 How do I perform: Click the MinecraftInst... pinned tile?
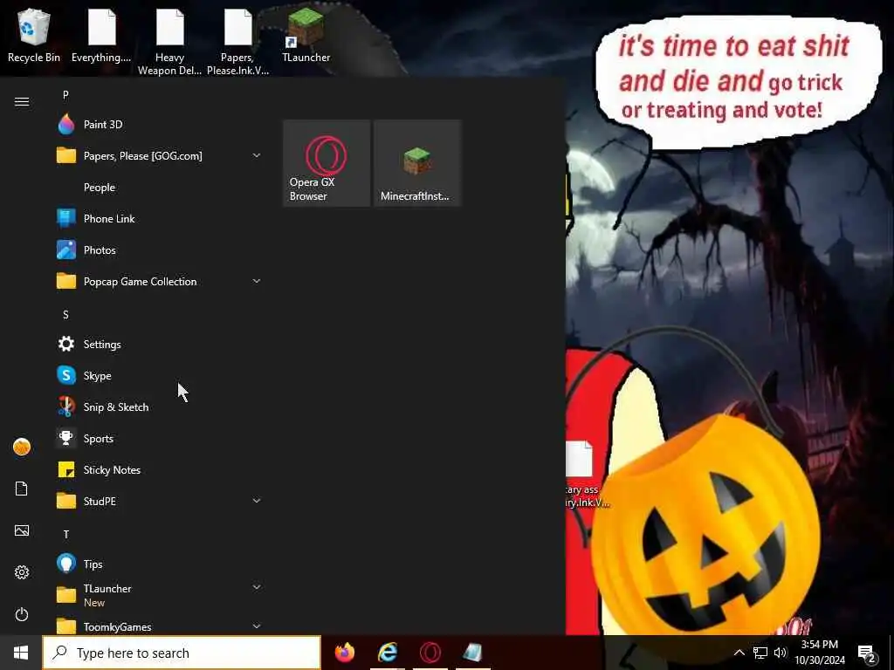pos(417,163)
